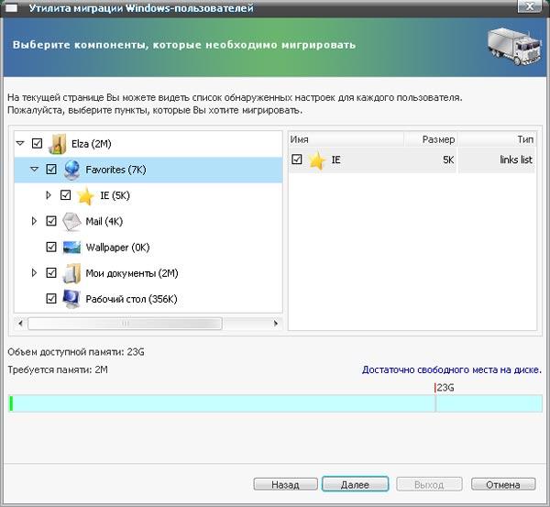Uncheck the Wallpaper (0K) checkbox
Screen dimensions: 550x507
tap(51, 247)
